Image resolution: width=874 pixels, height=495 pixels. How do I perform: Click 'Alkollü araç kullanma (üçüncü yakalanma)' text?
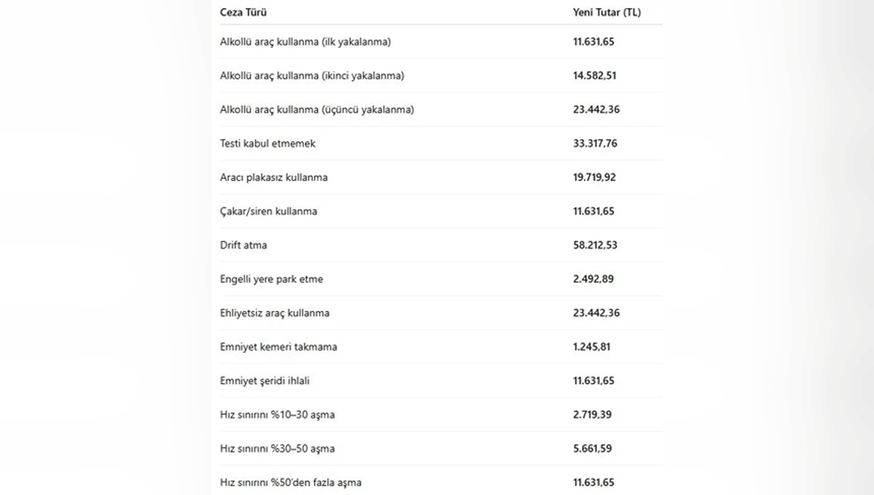tap(317, 110)
